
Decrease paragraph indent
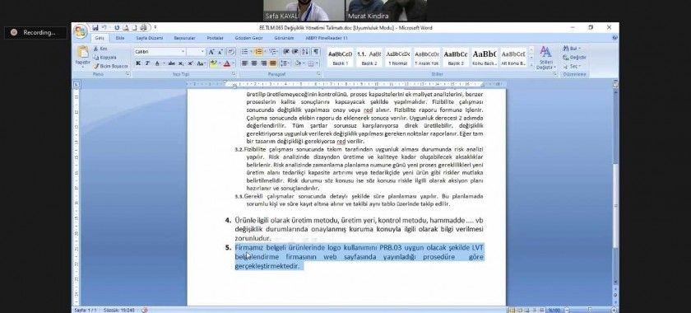point(286,52)
